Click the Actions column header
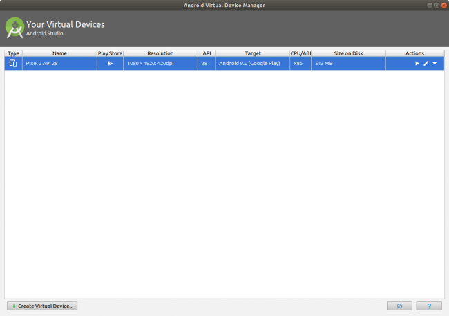 [x=415, y=53]
